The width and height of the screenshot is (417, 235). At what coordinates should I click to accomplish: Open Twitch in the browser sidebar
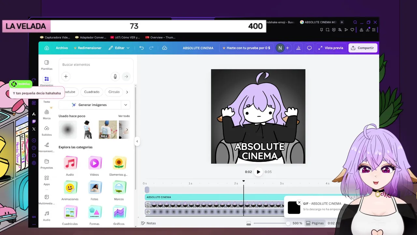(34, 121)
